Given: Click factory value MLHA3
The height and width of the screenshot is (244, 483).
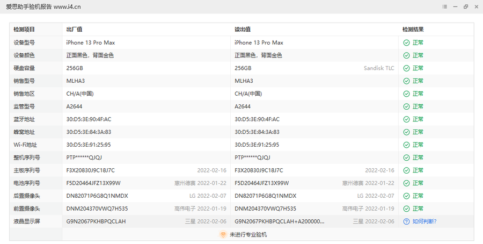Looking at the screenshot, I should [76, 81].
